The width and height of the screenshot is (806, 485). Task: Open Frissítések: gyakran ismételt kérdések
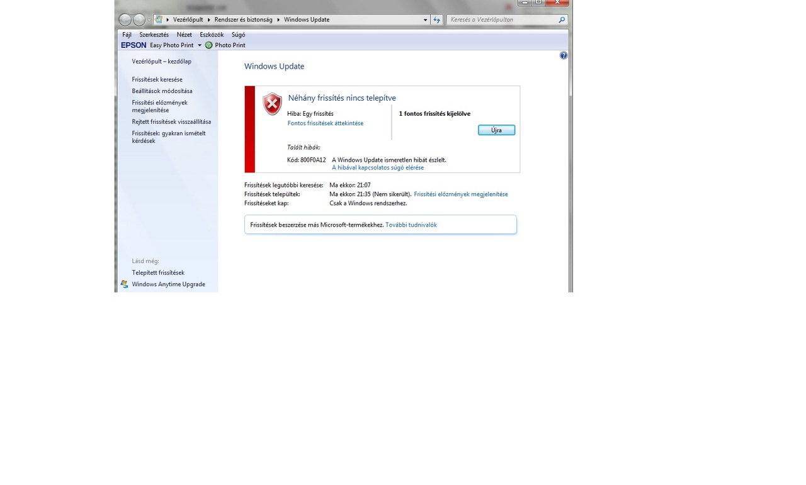(x=169, y=137)
